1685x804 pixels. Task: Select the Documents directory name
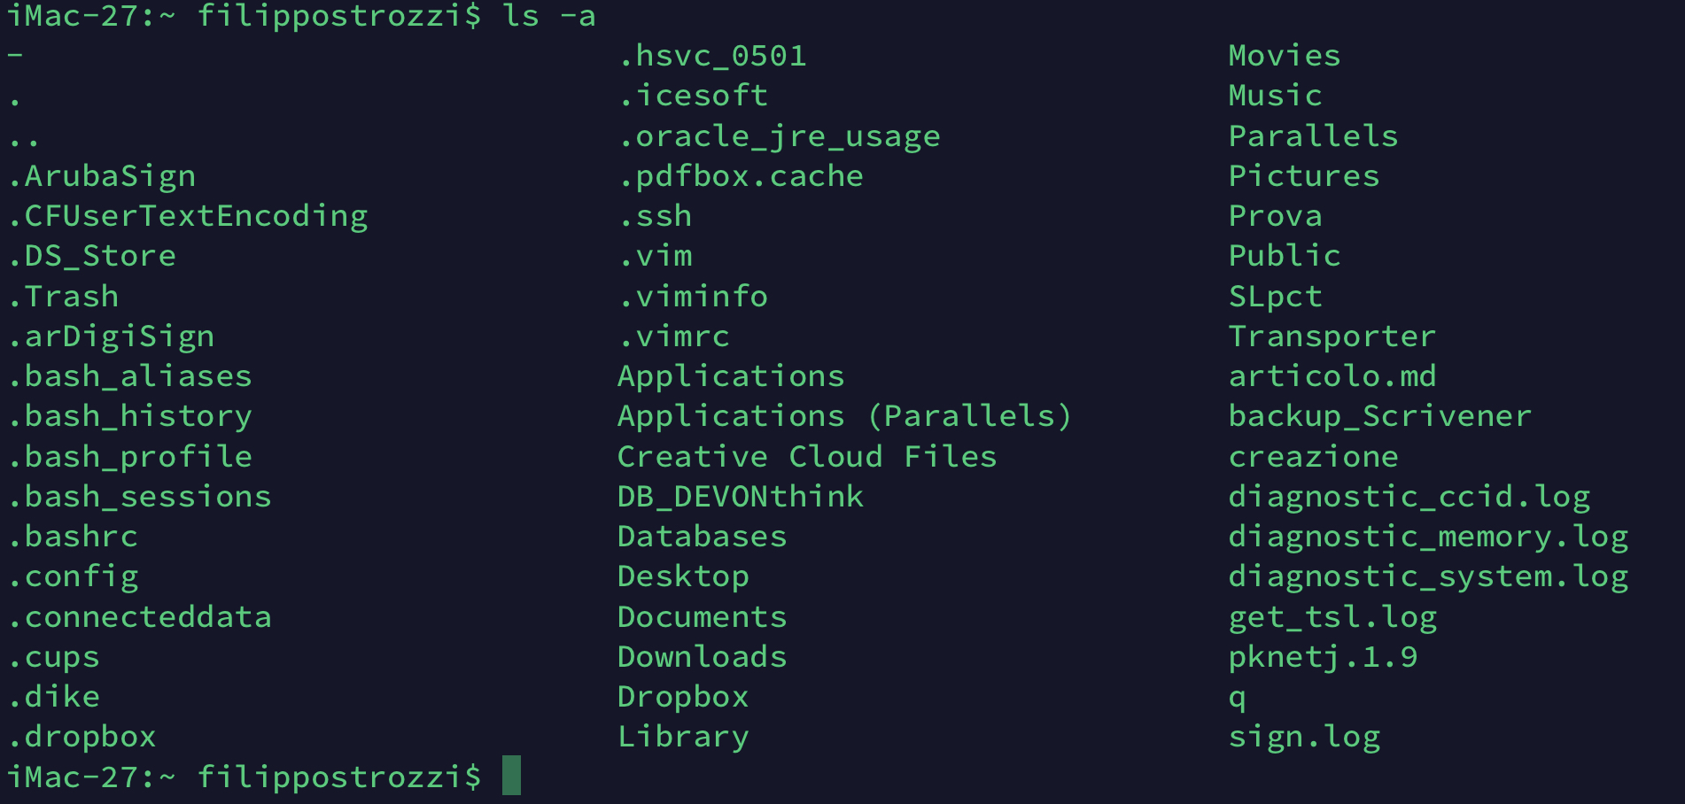tap(702, 616)
